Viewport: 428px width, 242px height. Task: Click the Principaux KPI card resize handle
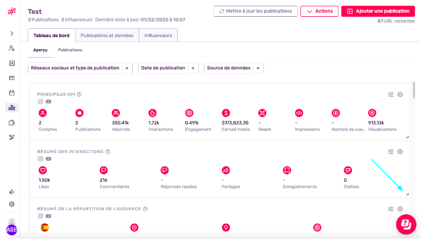pyautogui.click(x=407, y=137)
